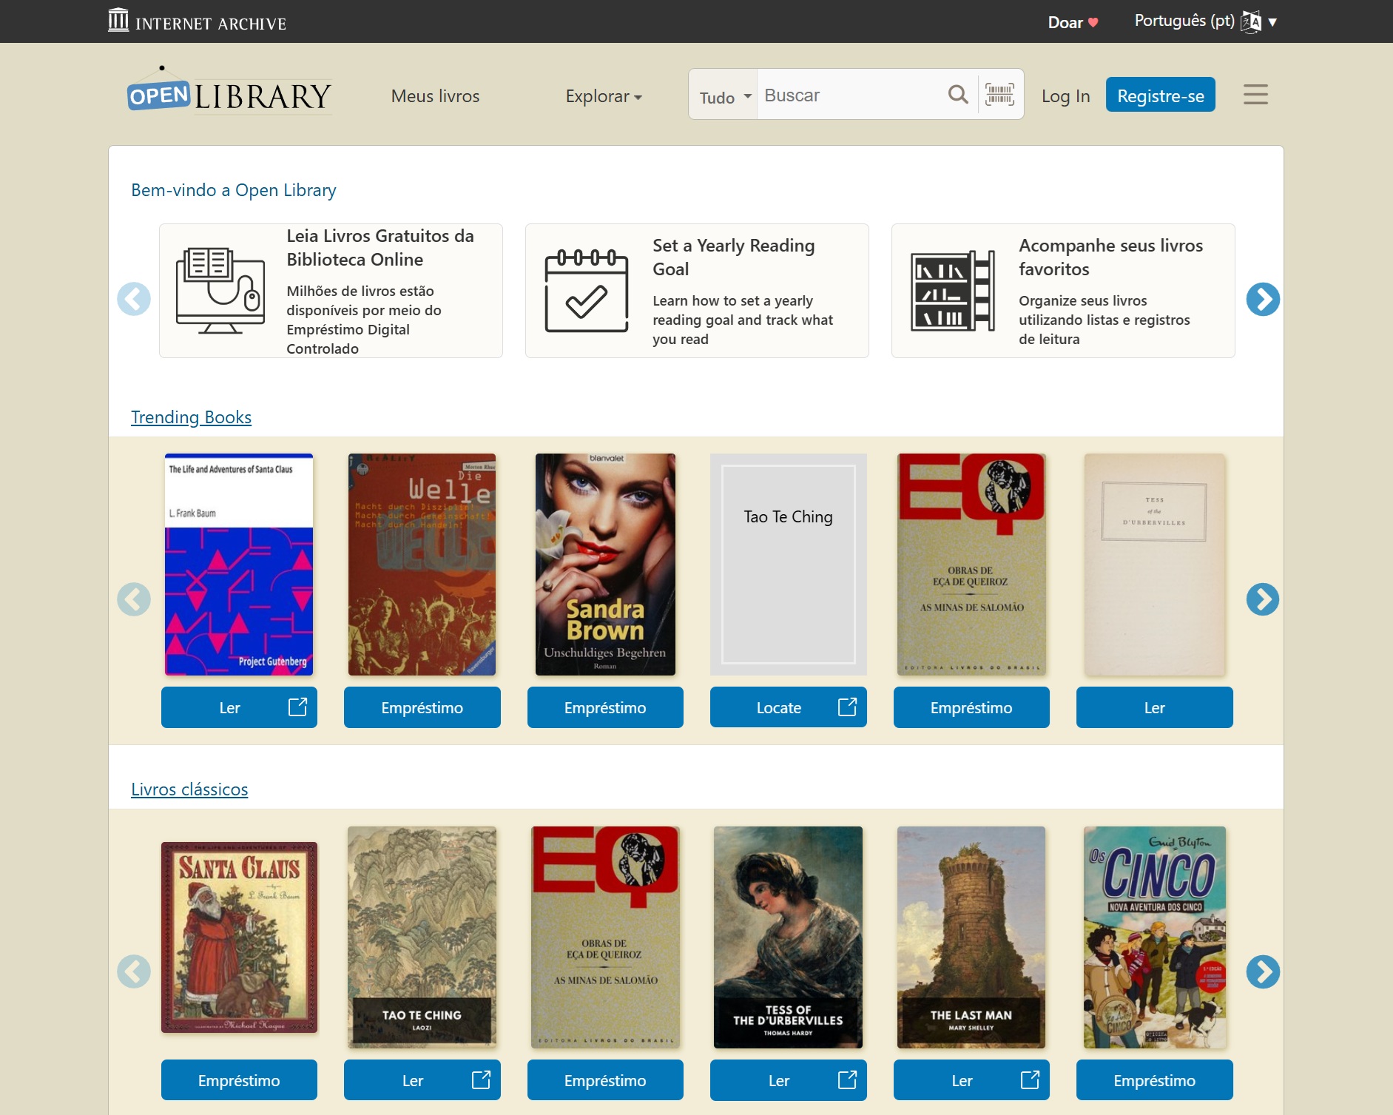Screen dimensions: 1393x1115
Task: Open the Português (pt) language selector
Action: click(x=1205, y=21)
